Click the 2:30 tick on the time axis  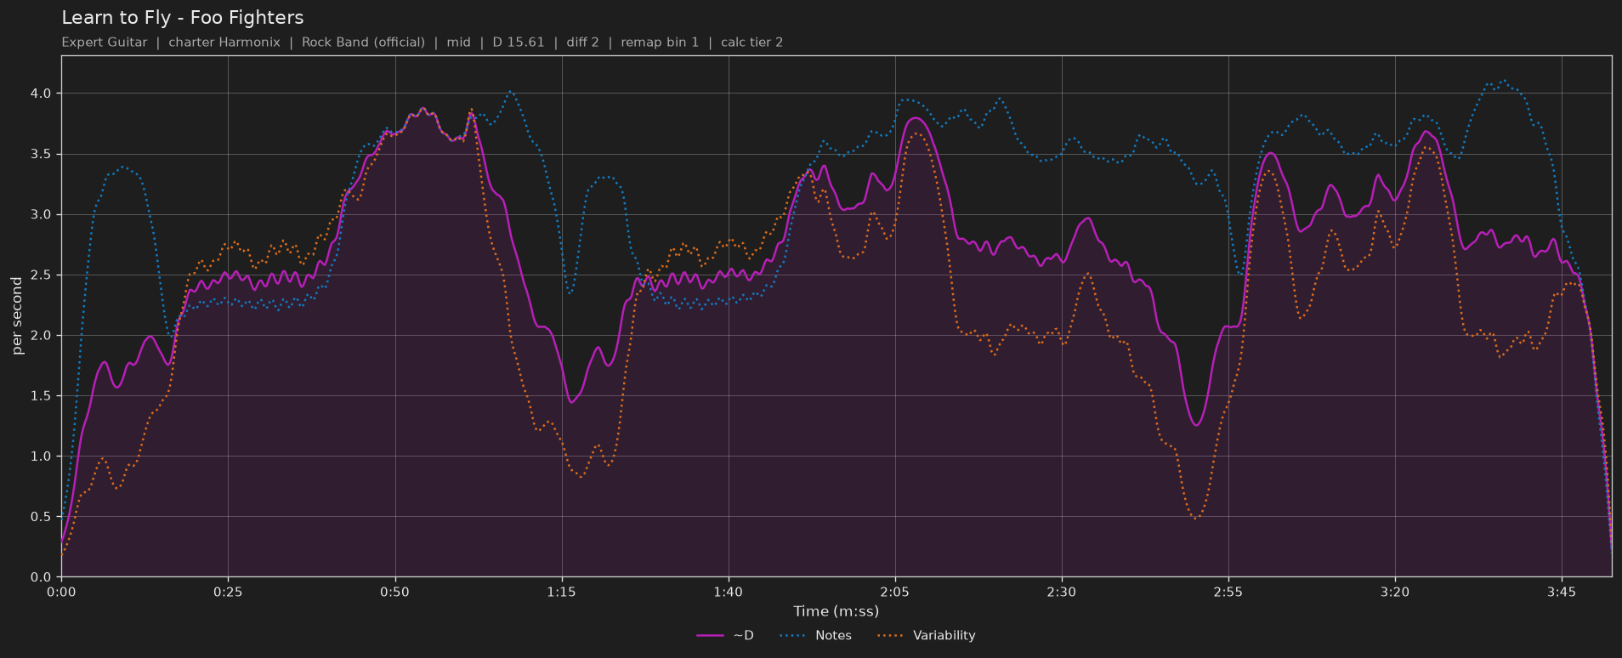(x=1061, y=592)
